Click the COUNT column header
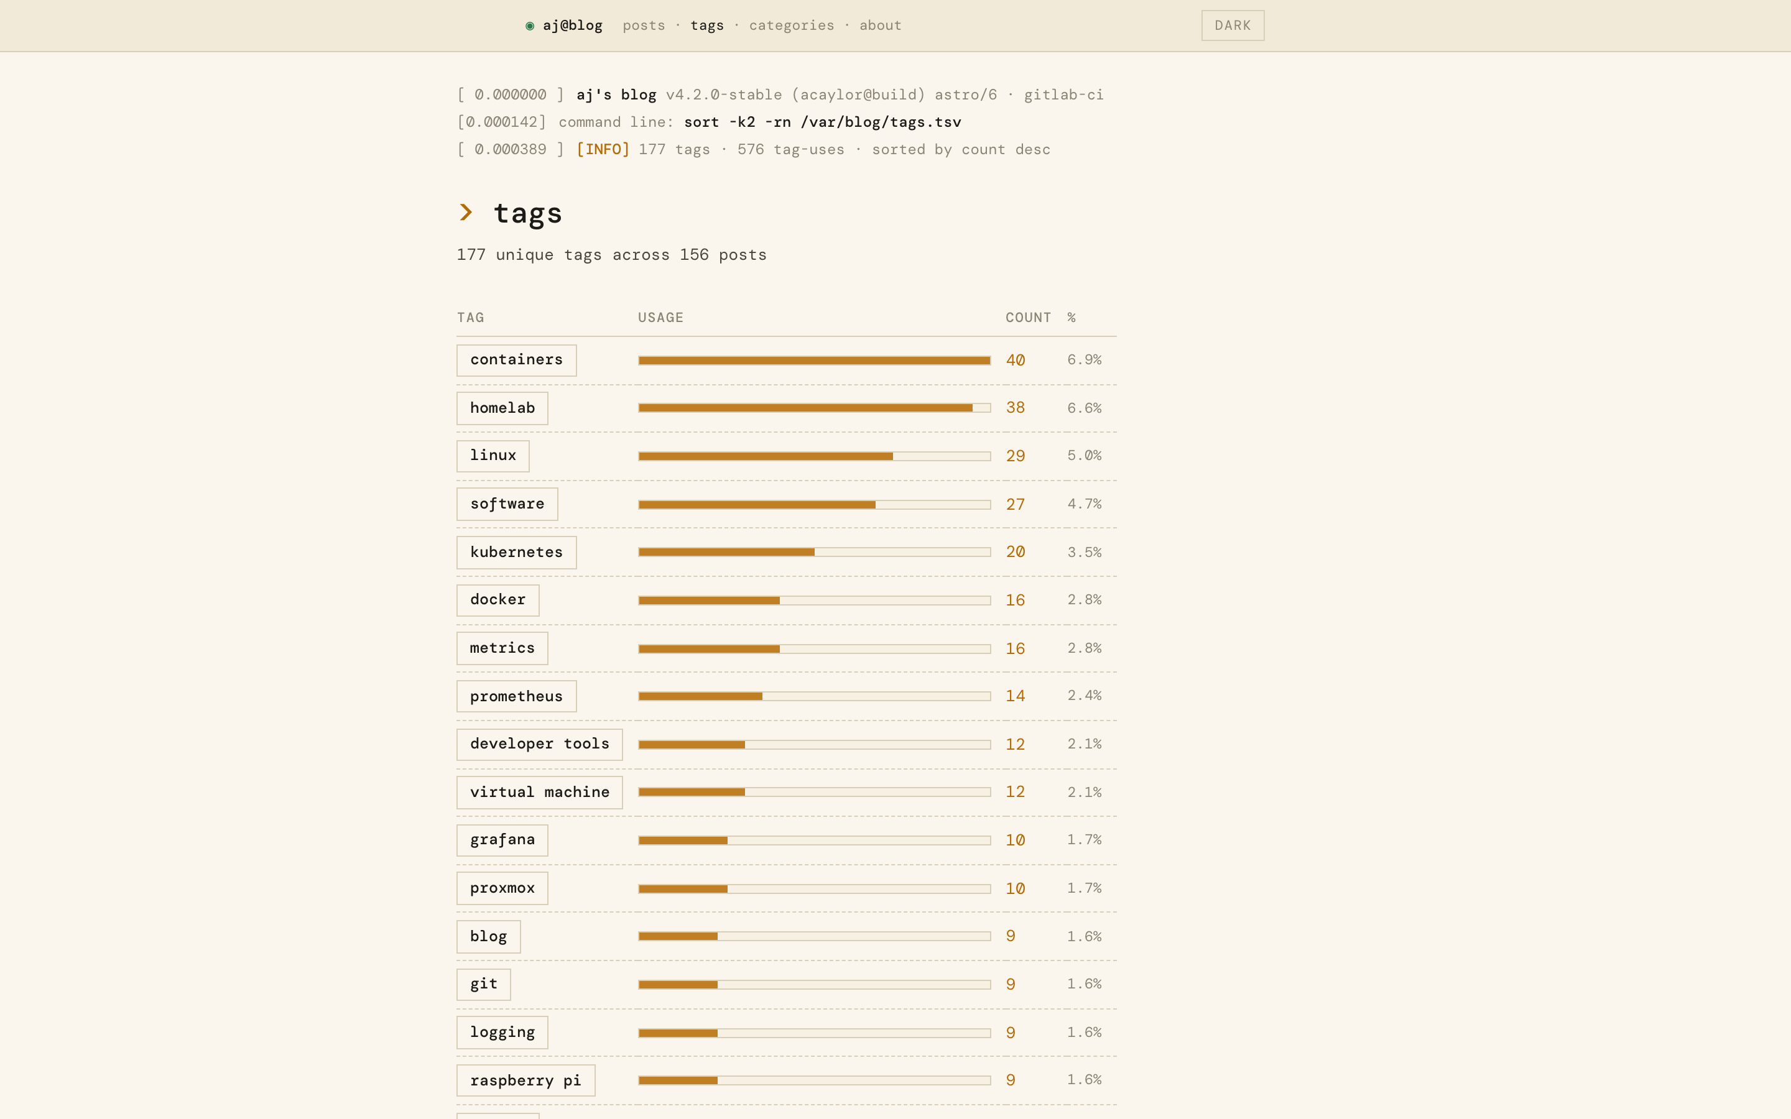 (x=1028, y=318)
